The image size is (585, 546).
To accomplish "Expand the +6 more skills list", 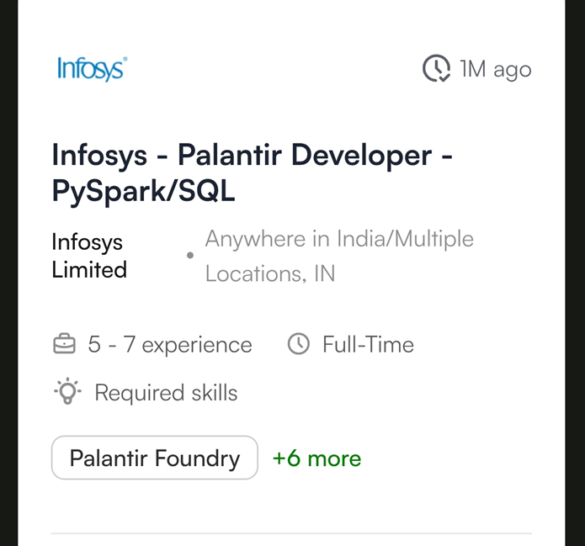I will pyautogui.click(x=316, y=459).
